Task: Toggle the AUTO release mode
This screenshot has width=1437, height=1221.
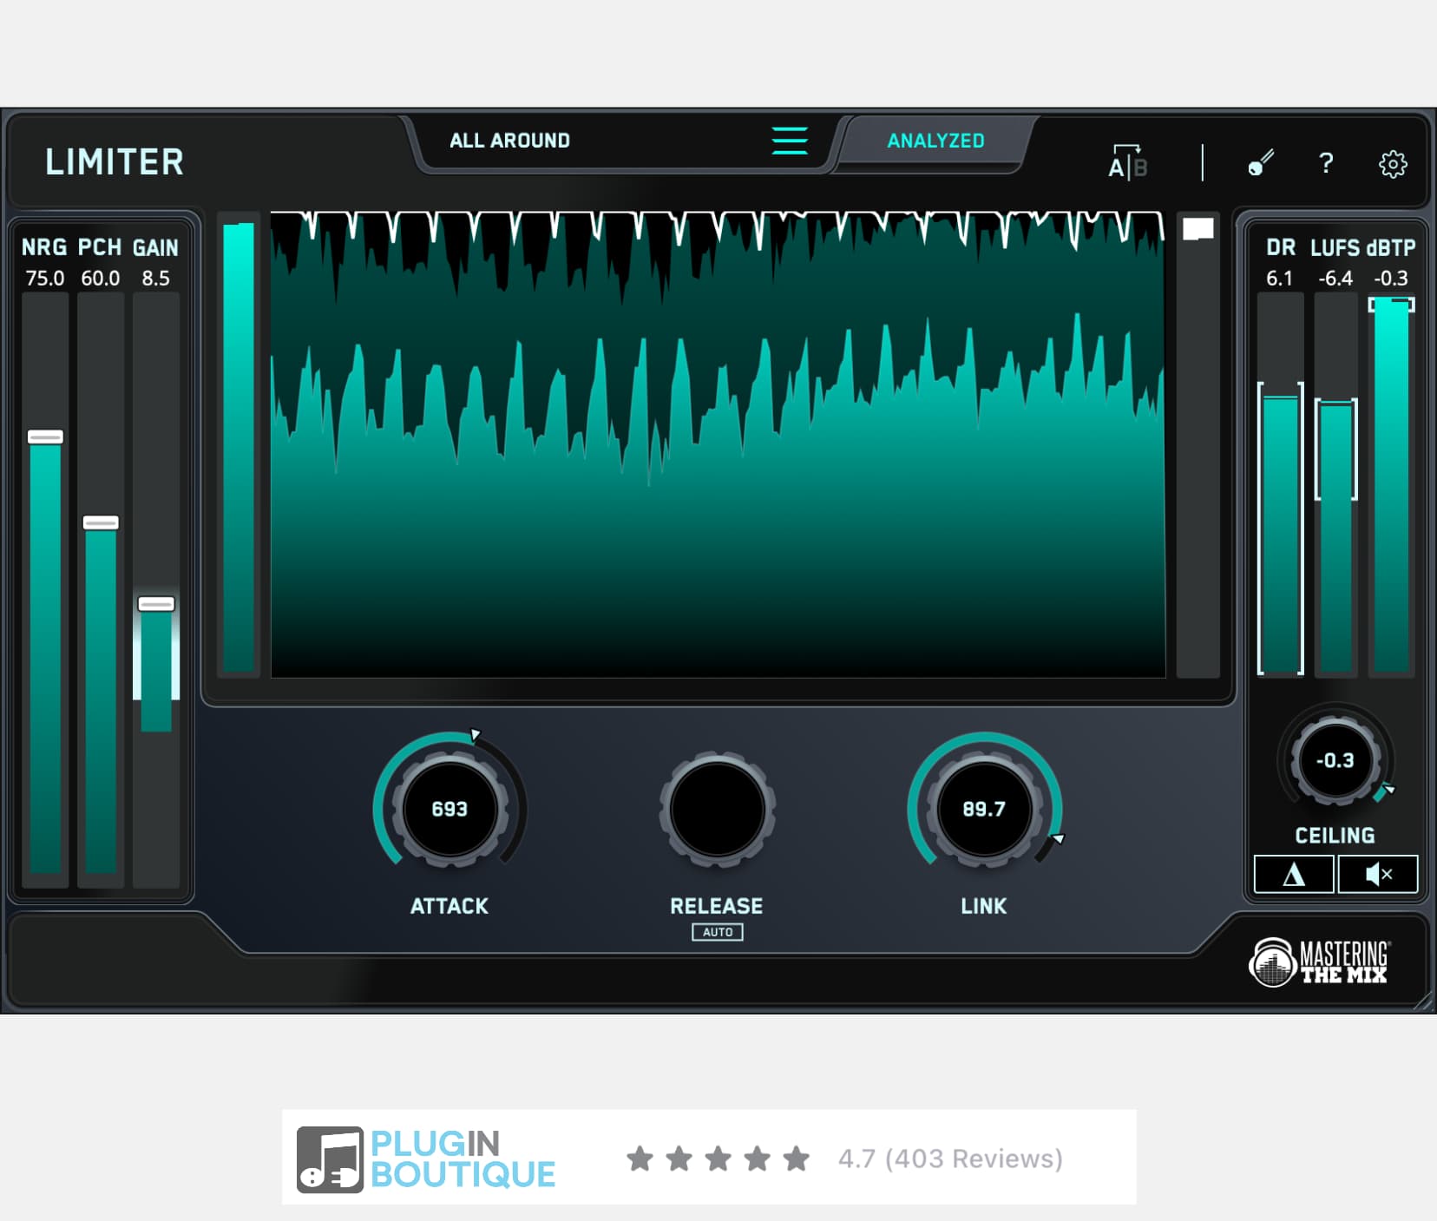Action: [x=717, y=932]
